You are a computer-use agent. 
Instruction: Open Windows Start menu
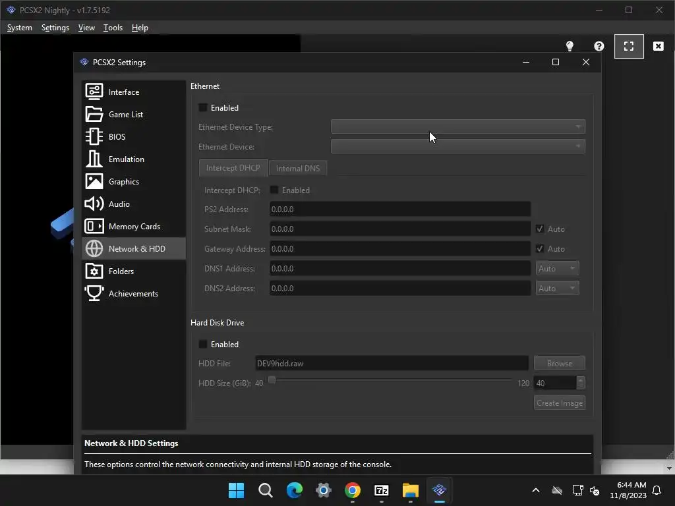tap(236, 490)
